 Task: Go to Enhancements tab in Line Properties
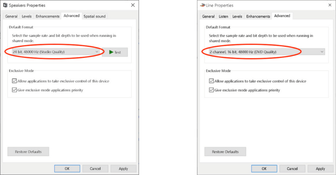tap(258, 16)
